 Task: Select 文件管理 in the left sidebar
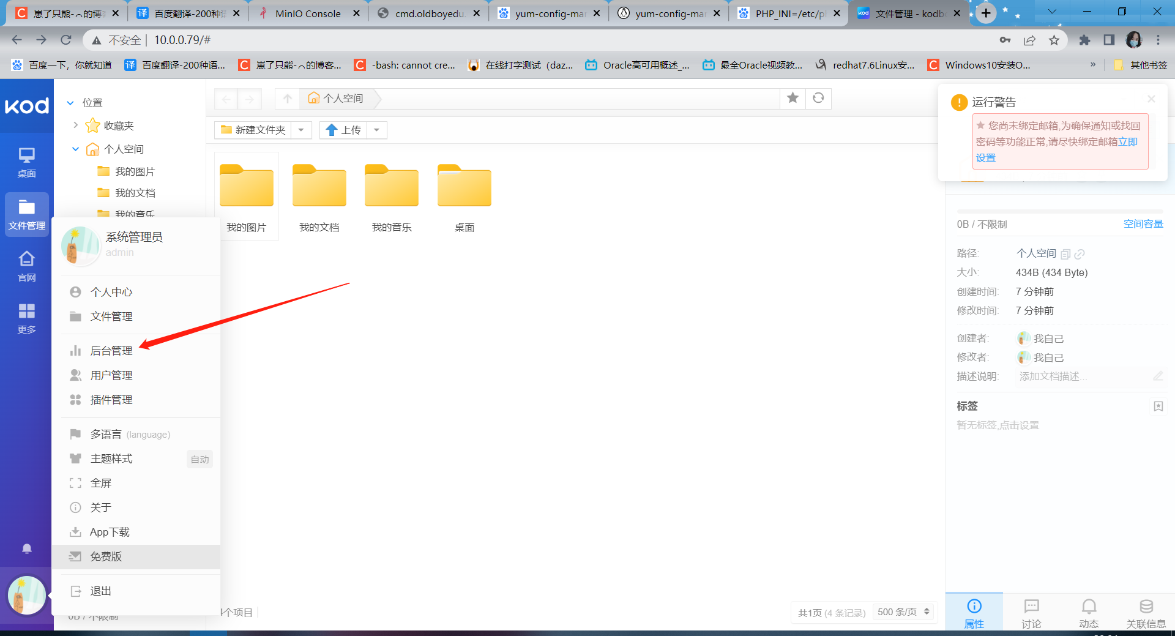26,214
